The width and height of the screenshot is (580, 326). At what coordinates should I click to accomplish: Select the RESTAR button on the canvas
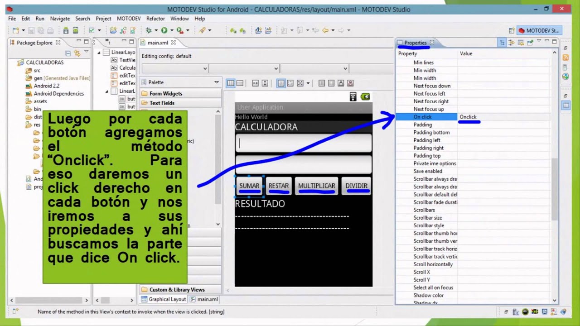[279, 186]
